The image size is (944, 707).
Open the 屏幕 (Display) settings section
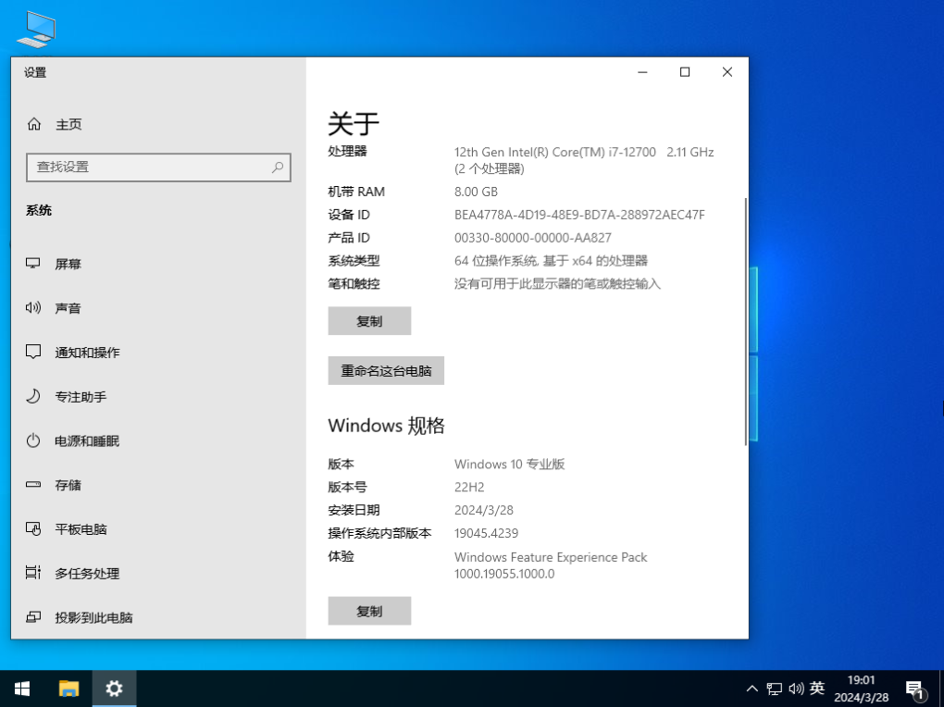click(68, 264)
